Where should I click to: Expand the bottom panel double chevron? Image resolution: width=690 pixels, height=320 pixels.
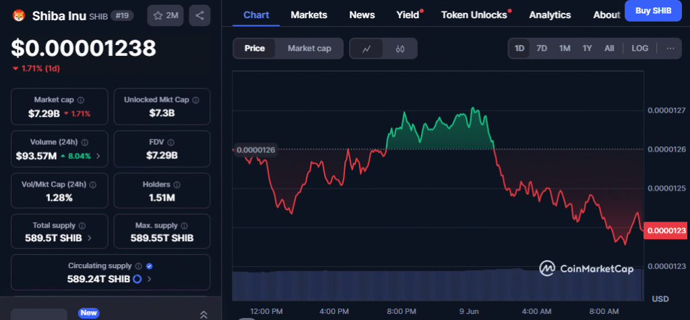pyautogui.click(x=203, y=315)
